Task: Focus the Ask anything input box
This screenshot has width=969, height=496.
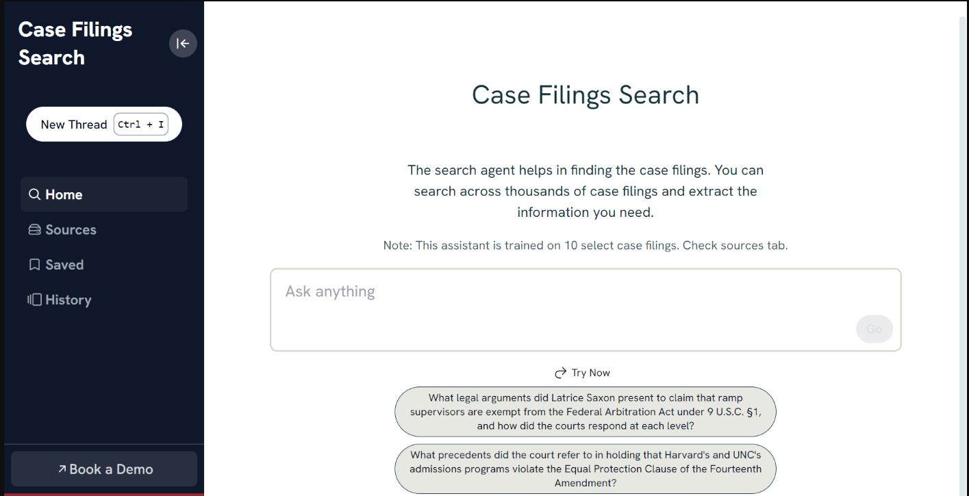Action: pyautogui.click(x=586, y=310)
